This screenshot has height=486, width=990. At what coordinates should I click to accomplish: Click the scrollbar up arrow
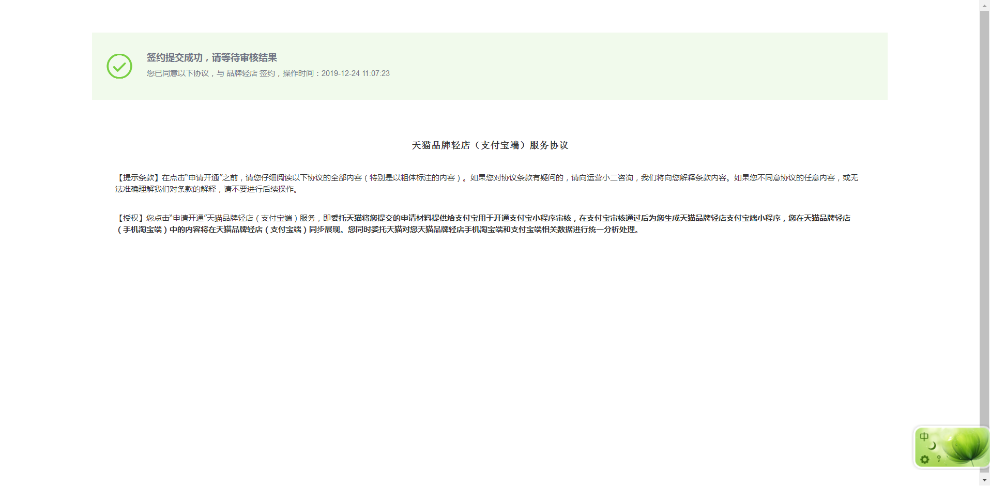click(984, 5)
